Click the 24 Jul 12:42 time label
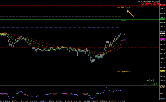166x102 pixels. click(x=42, y=101)
